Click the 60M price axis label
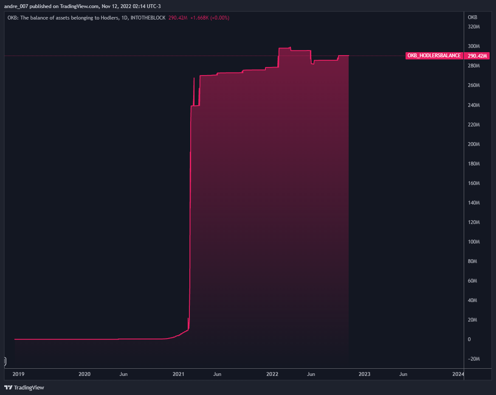This screenshot has width=496, height=395. click(473, 281)
